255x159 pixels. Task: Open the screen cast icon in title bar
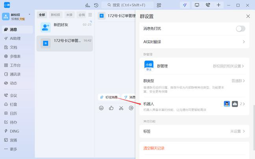click(x=197, y=5)
